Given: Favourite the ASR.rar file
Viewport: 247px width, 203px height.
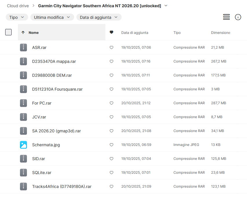Looking at the screenshot, I should click(x=111, y=47).
